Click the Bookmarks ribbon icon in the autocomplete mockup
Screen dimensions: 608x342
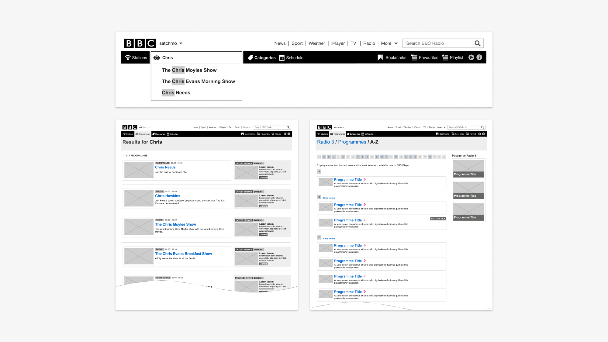(x=380, y=57)
